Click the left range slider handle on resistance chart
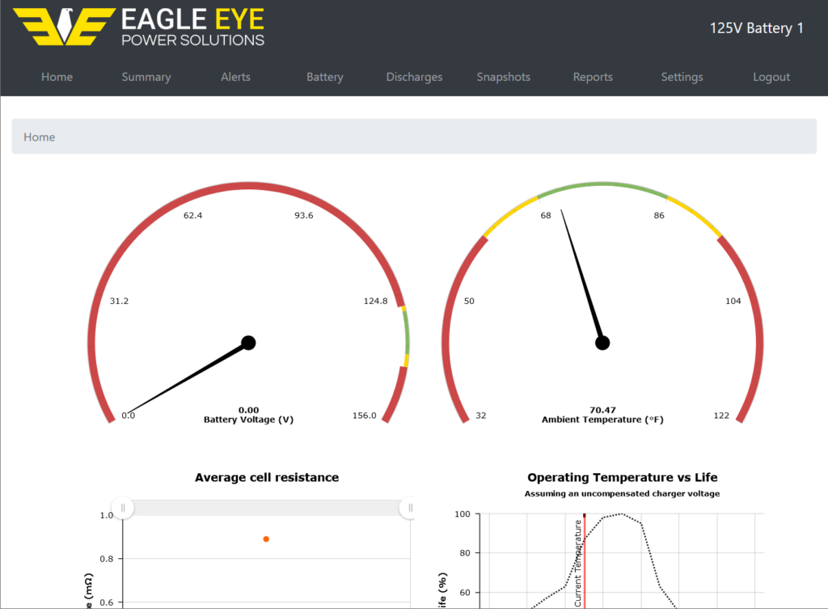The image size is (828, 609). pos(123,508)
